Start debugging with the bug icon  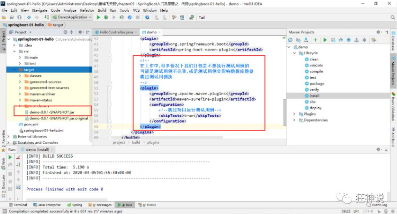click(x=106, y=17)
